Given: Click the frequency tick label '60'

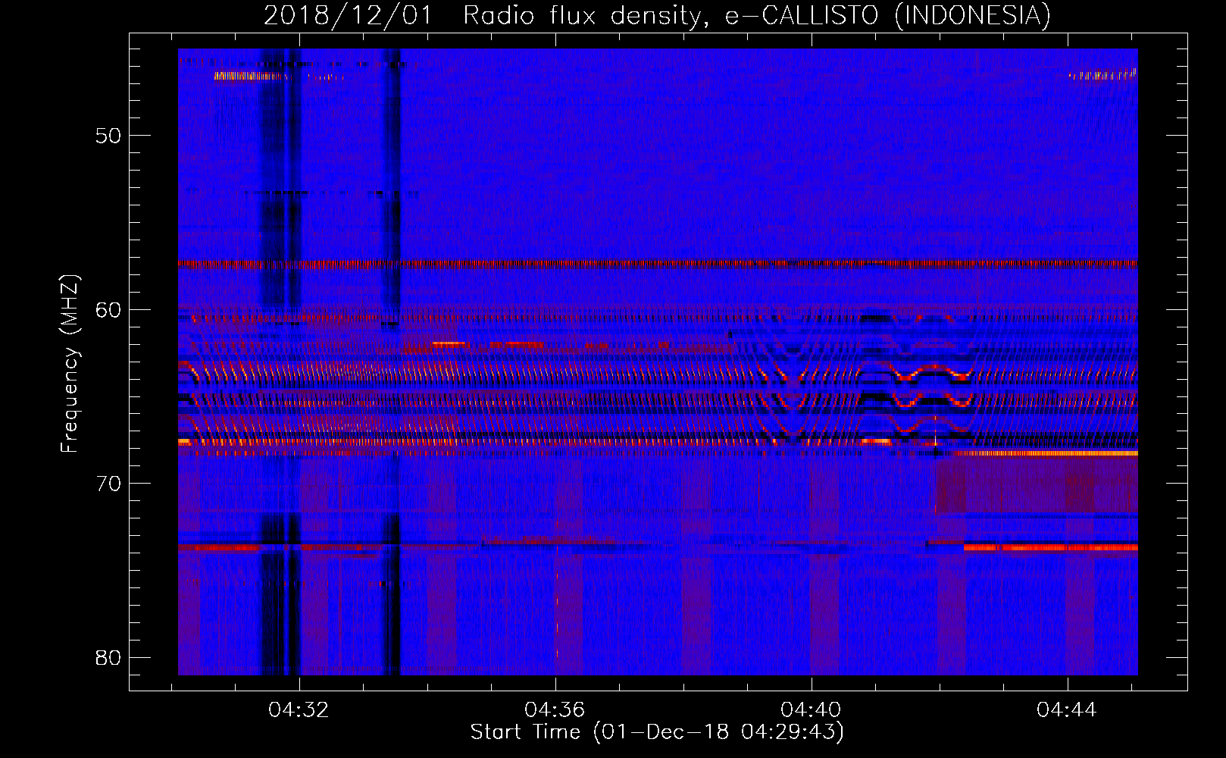Looking at the screenshot, I should 108,309.
